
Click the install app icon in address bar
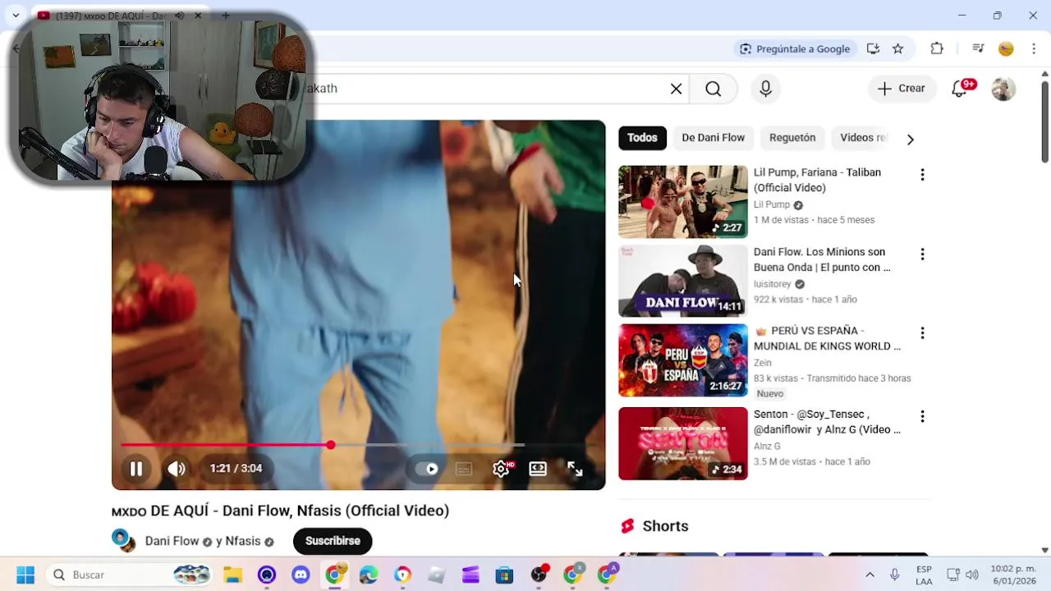(874, 48)
